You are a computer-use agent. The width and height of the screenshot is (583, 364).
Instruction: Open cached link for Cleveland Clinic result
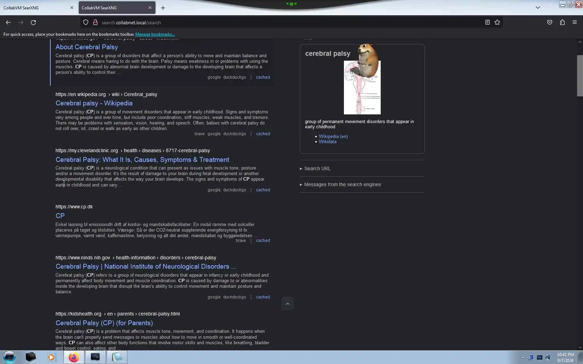[263, 190]
